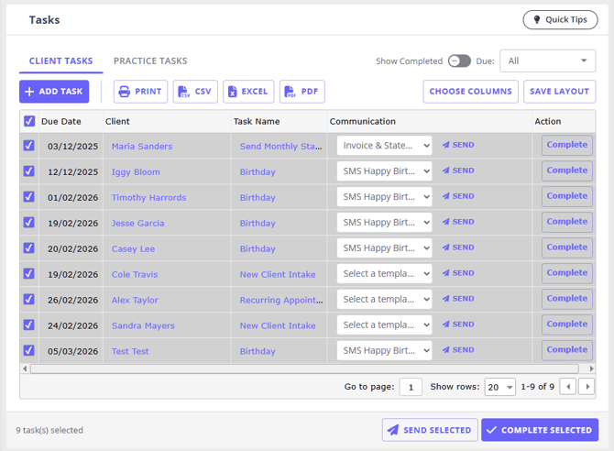The width and height of the screenshot is (614, 451).
Task: Toggle the Show Completed switch
Action: pos(459,61)
